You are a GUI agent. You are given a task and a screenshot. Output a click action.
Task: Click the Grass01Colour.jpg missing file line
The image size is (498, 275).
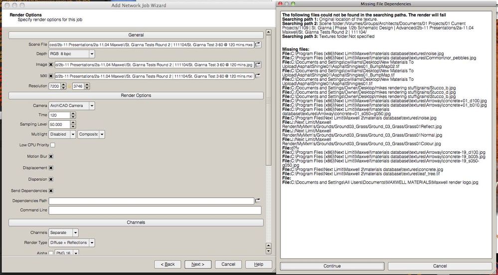click(x=362, y=142)
